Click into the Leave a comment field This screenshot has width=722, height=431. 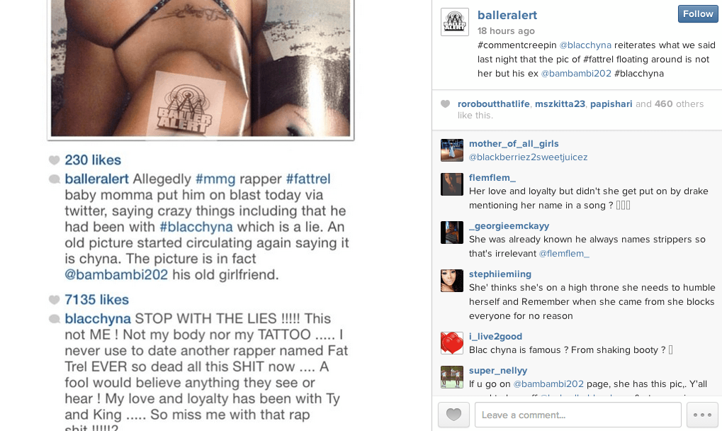click(x=578, y=415)
